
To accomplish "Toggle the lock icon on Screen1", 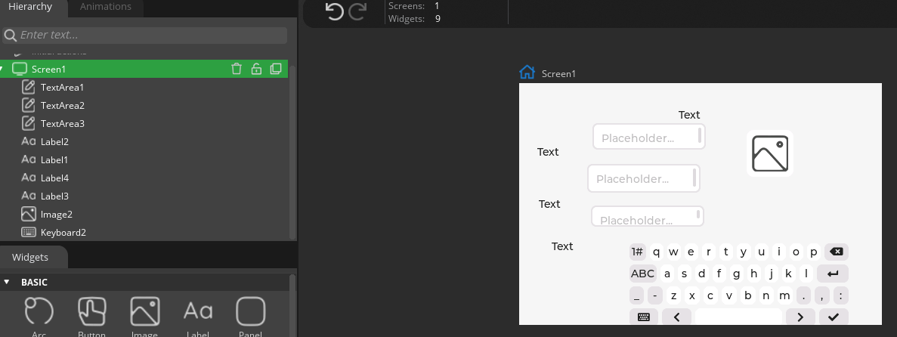I will (256, 70).
